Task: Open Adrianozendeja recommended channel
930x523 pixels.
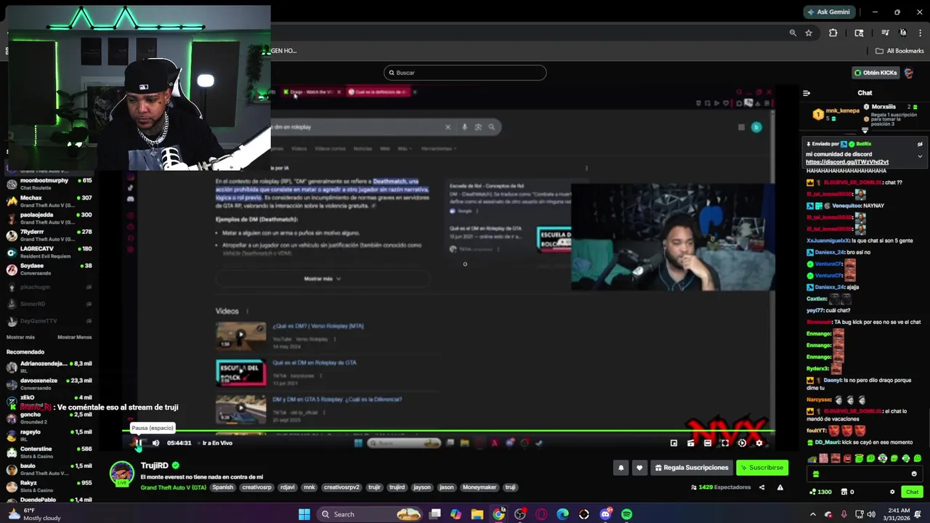Action: (x=49, y=367)
